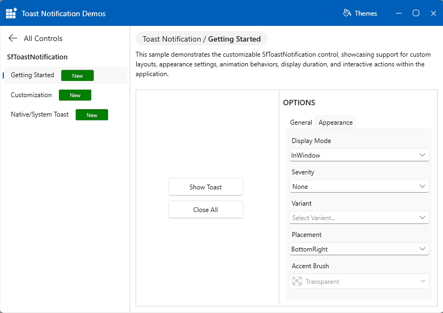This screenshot has width=443, height=313.
Task: Click the Themes paint bucket icon
Action: coord(347,13)
